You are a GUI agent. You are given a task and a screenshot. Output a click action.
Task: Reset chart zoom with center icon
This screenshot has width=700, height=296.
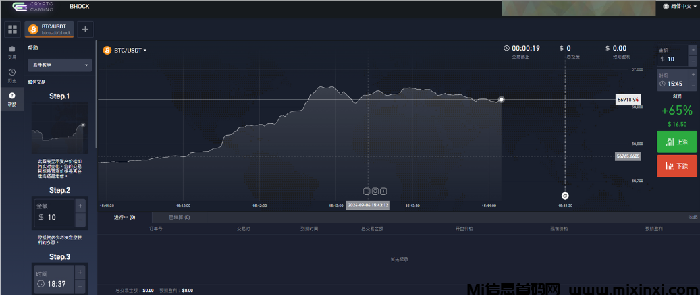pyautogui.click(x=375, y=191)
